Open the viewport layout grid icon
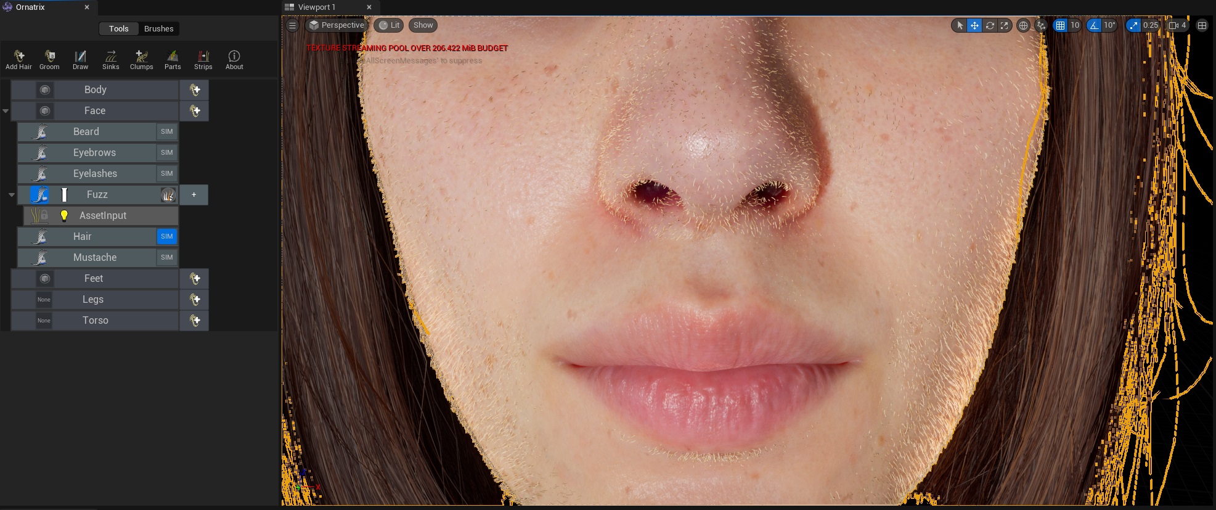The width and height of the screenshot is (1216, 510). (1202, 25)
